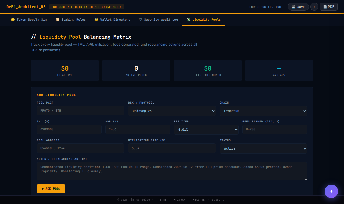Click the floating sparkle assistant button

coord(331,191)
